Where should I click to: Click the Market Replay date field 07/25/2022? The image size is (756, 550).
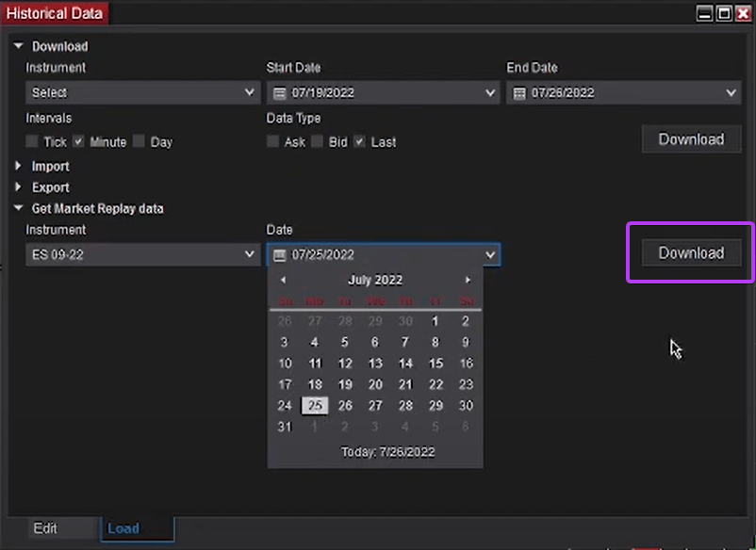pos(384,254)
